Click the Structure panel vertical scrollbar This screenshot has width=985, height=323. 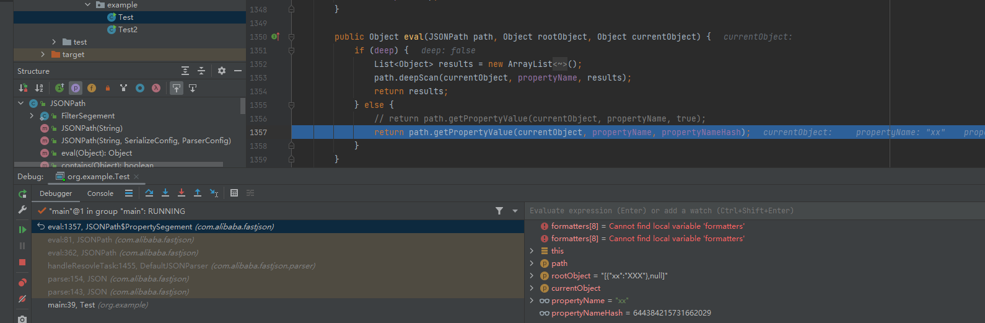point(243,106)
